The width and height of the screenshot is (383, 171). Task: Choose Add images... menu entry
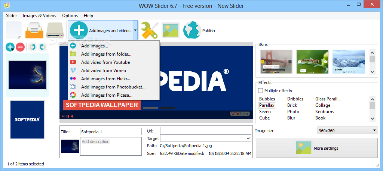point(114,46)
